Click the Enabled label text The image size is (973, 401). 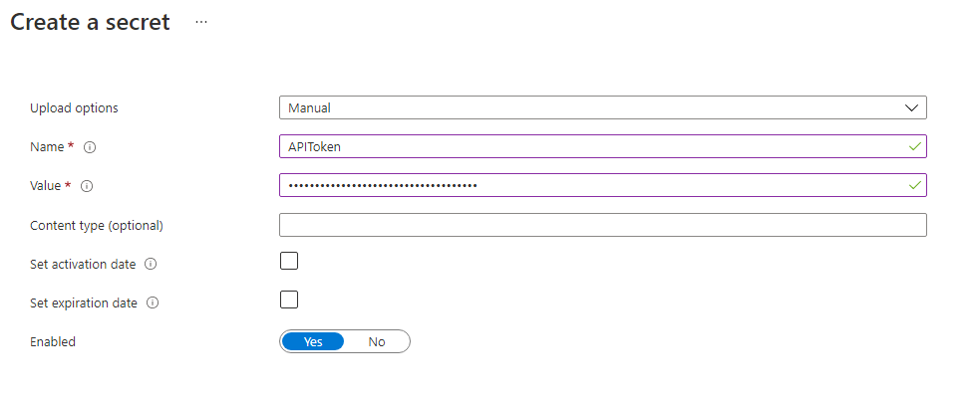coord(53,341)
